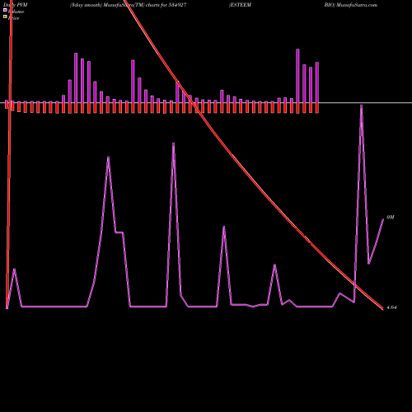Screen dimensions: 412x412
Task: Click the Volume legend color swatch
Action: click(5, 10)
